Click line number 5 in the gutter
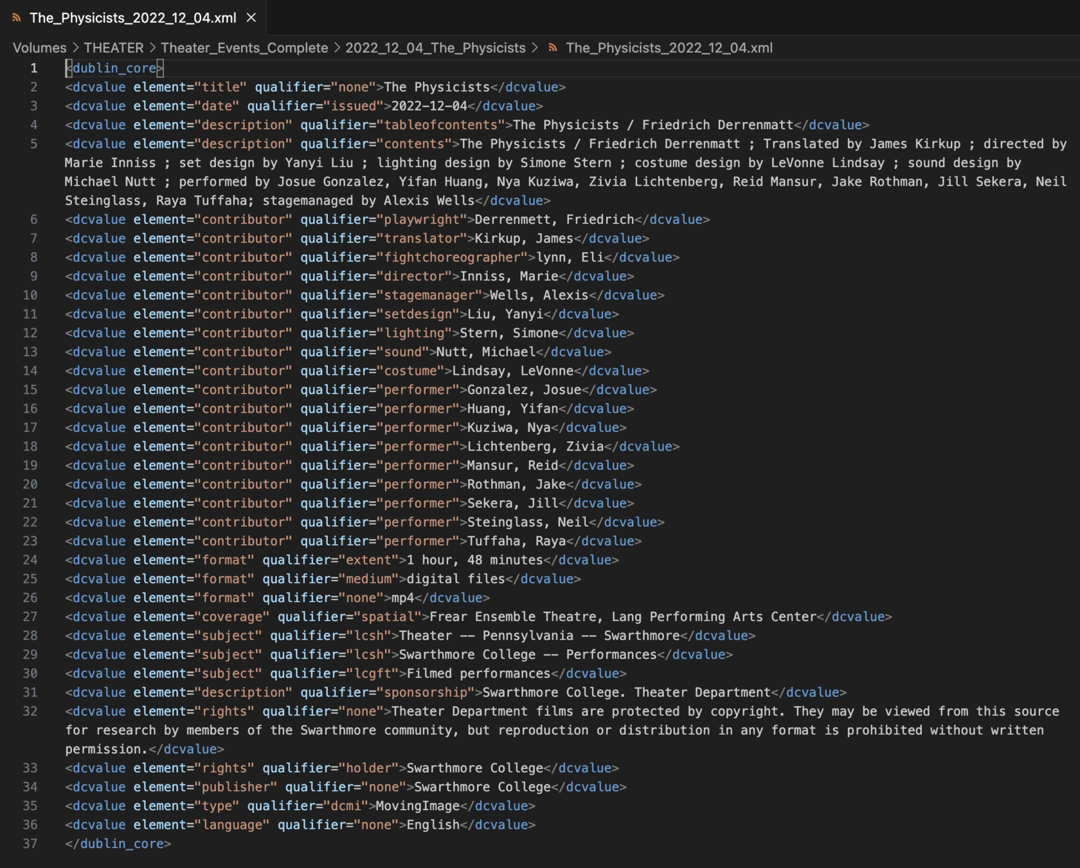 pyautogui.click(x=33, y=144)
